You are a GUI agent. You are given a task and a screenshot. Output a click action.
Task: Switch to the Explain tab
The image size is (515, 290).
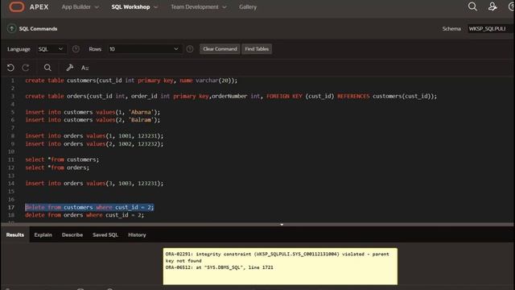[43, 234]
